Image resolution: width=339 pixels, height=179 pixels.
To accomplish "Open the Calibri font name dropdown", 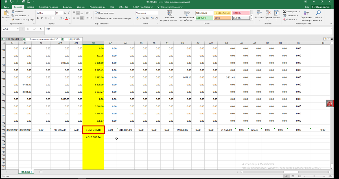I will [54, 13].
